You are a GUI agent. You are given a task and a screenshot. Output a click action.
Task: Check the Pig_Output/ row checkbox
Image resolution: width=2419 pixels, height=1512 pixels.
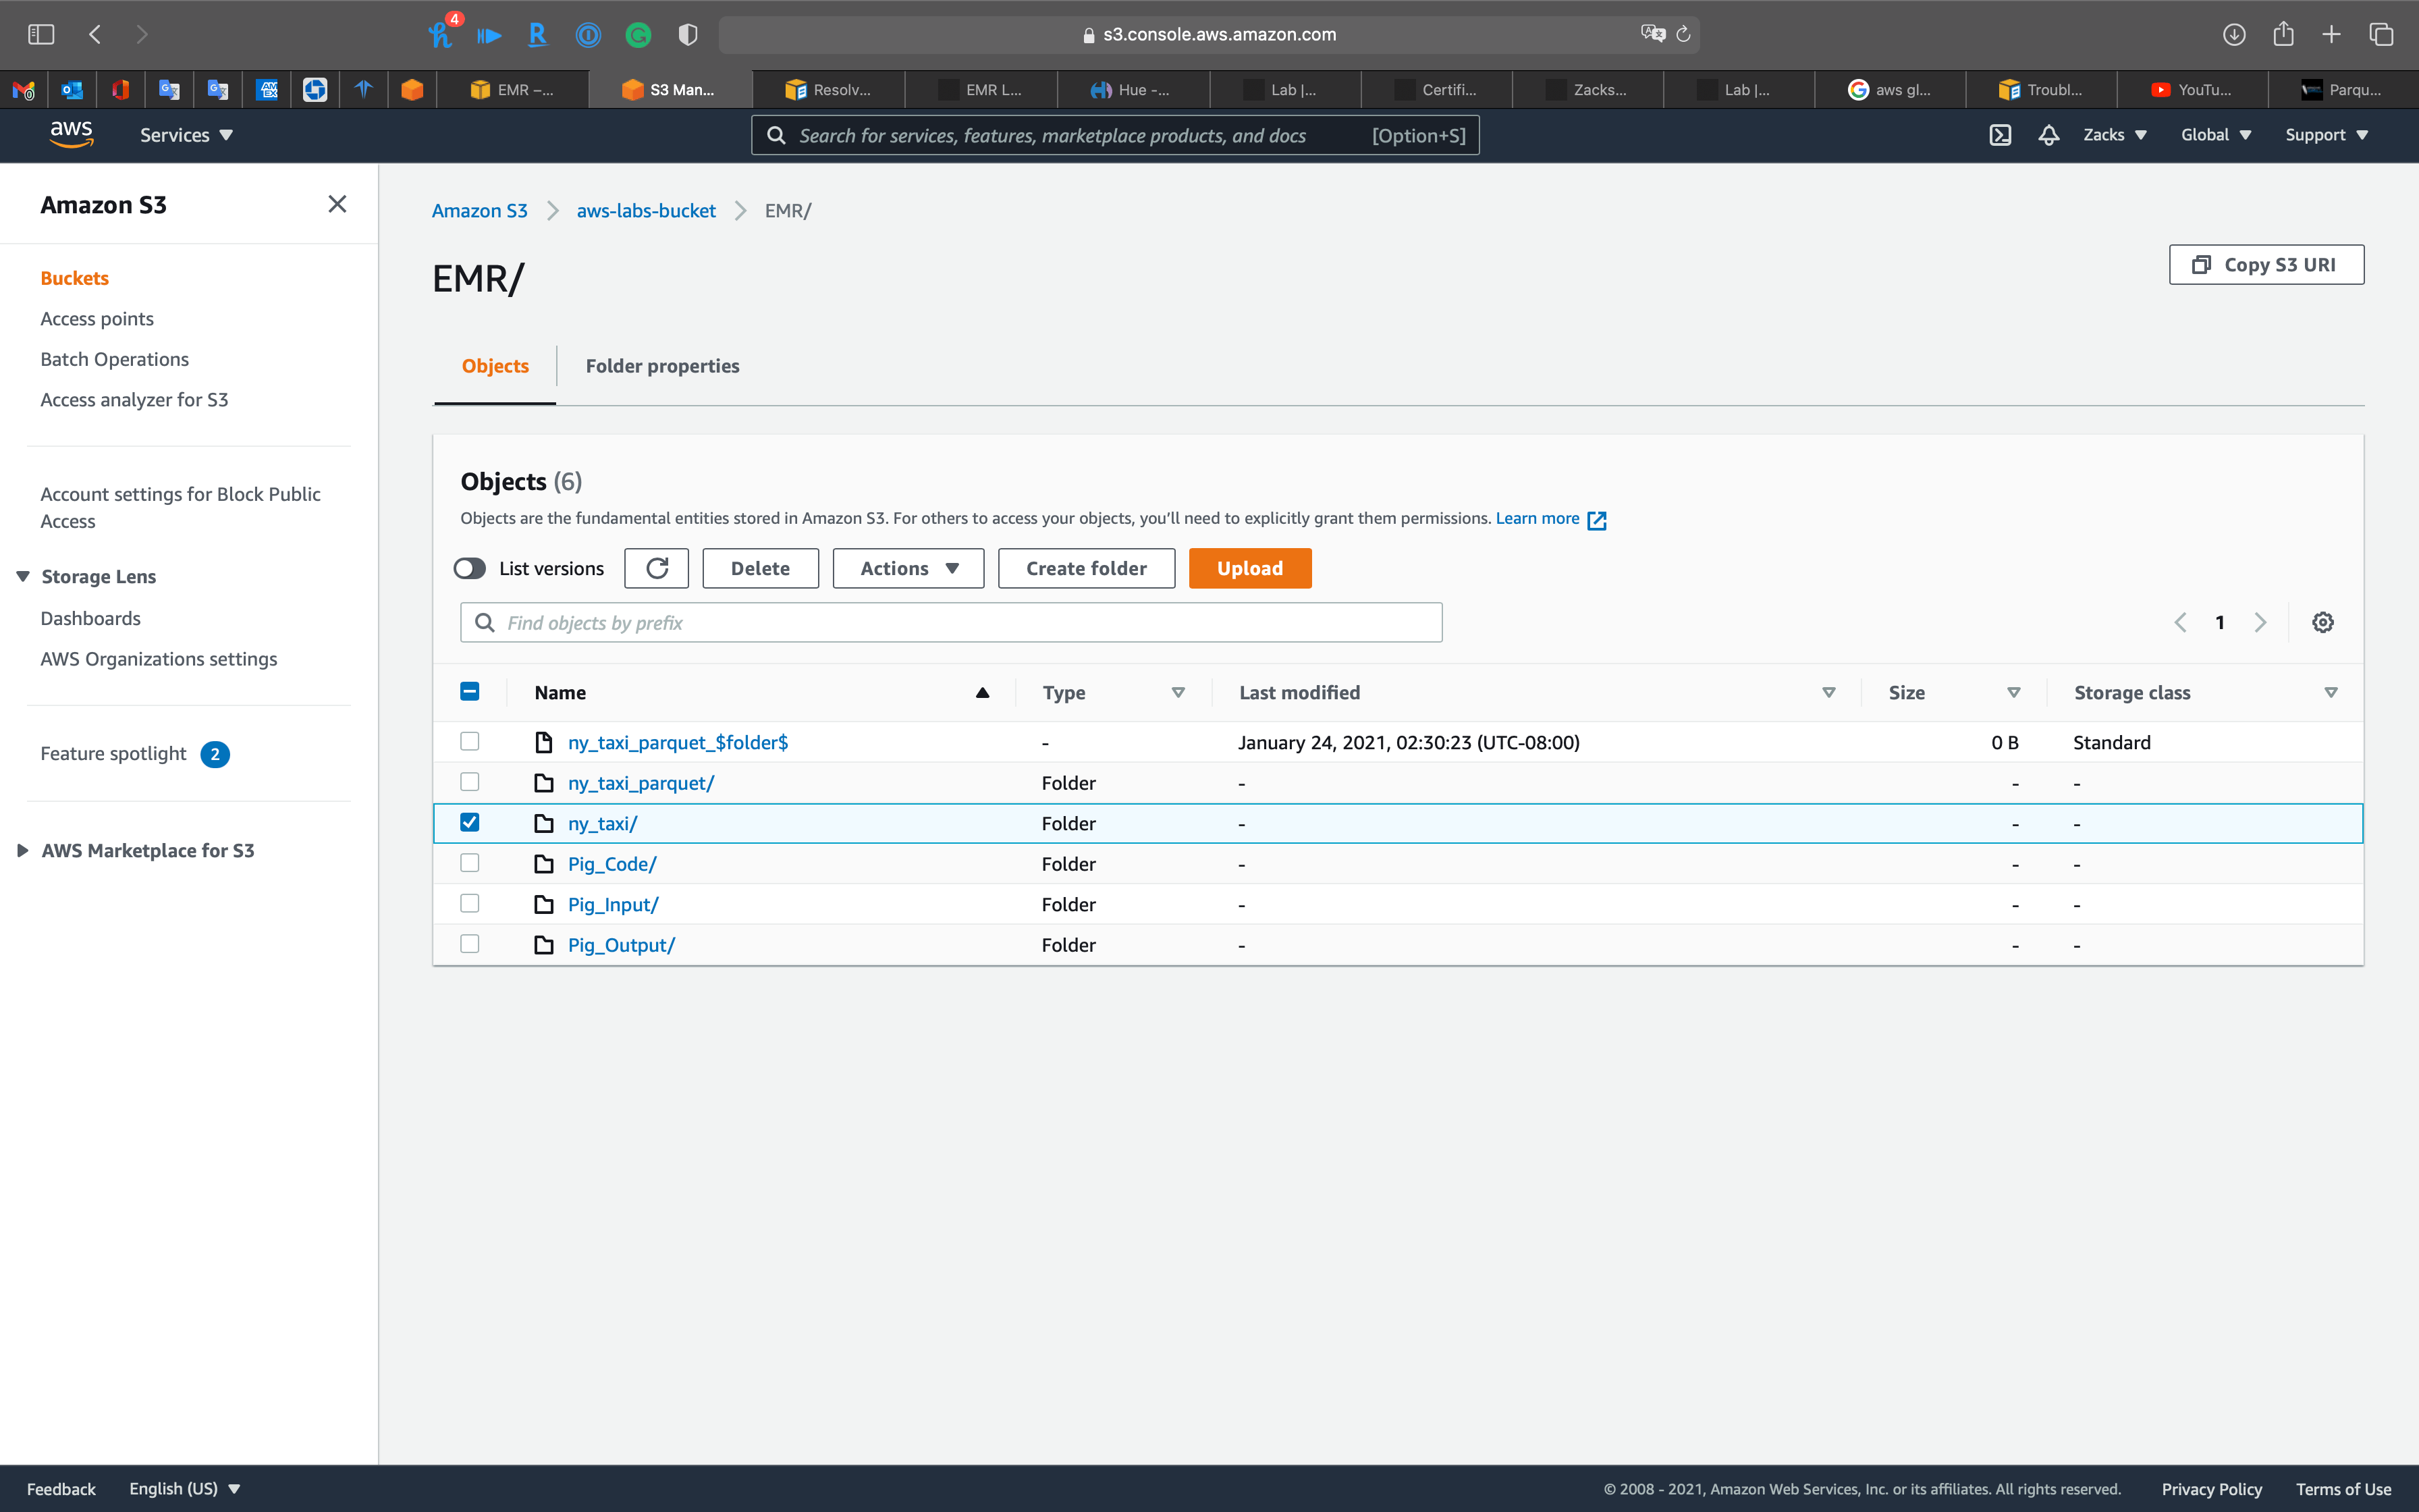click(x=470, y=943)
